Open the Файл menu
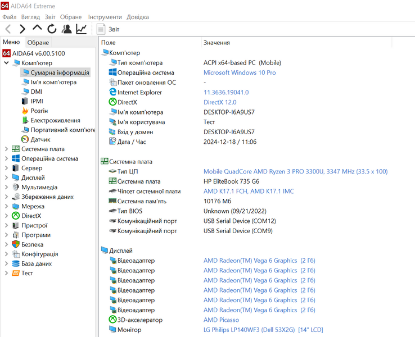The height and width of the screenshot is (337, 415). [x=10, y=17]
